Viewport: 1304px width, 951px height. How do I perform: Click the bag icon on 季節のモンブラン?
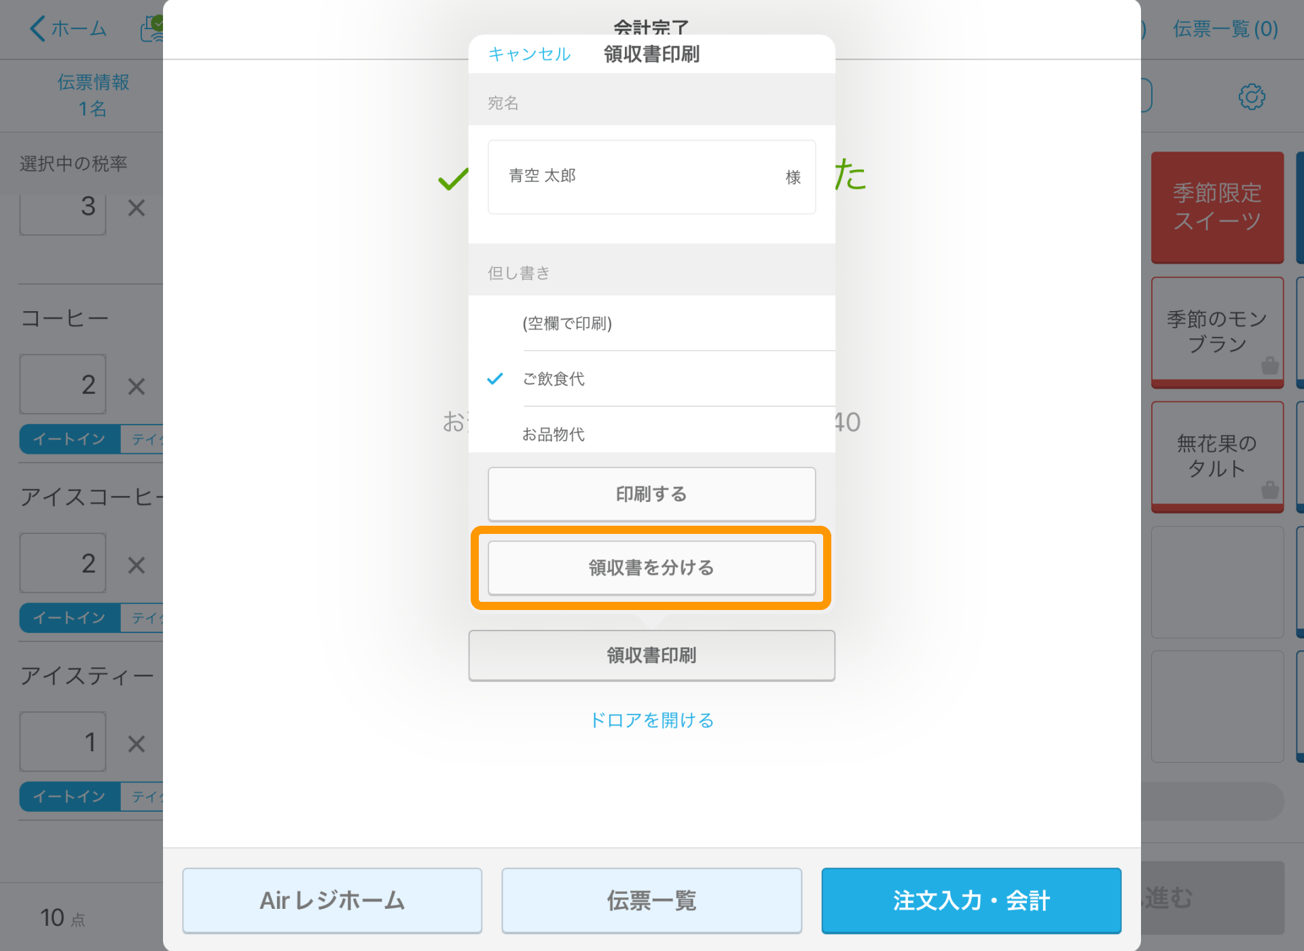[1269, 366]
